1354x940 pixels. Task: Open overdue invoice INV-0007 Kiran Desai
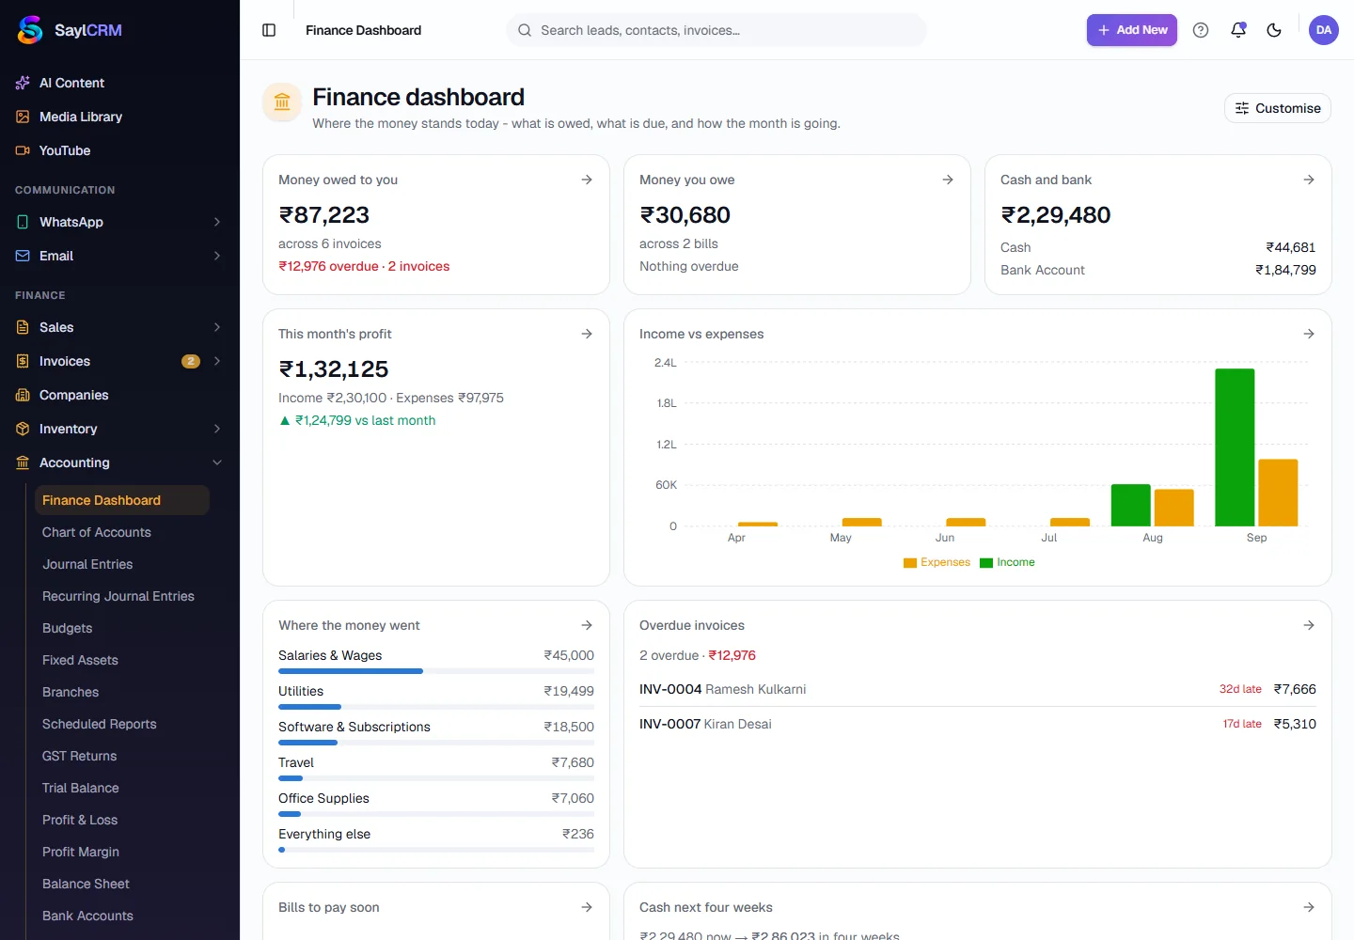coord(978,724)
